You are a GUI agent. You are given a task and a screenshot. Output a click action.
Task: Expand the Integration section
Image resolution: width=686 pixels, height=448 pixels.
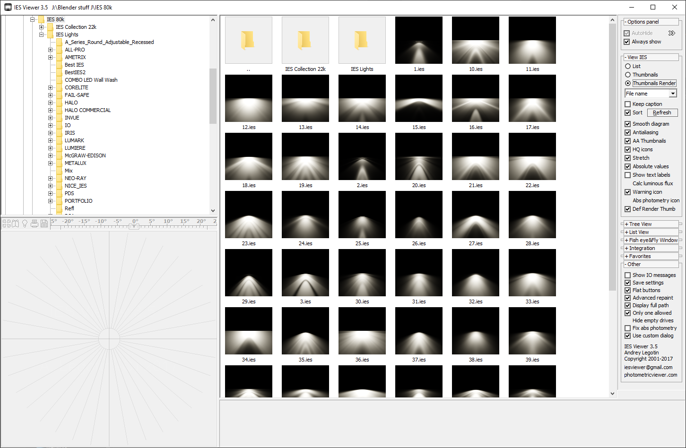[650, 248]
